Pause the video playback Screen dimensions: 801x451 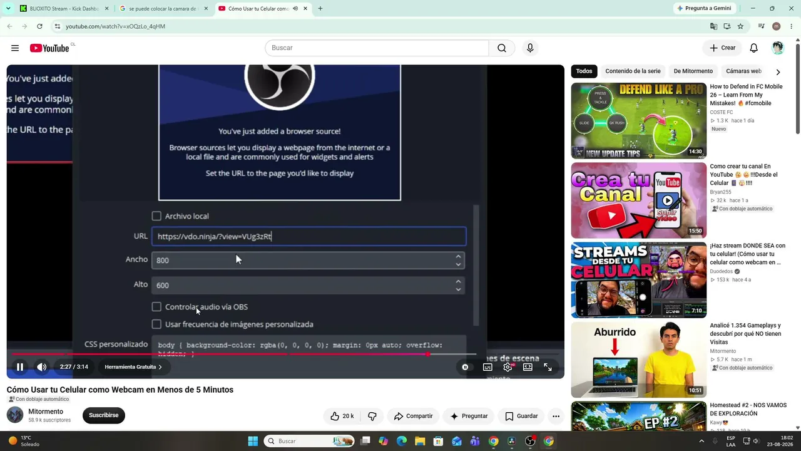[x=20, y=367]
